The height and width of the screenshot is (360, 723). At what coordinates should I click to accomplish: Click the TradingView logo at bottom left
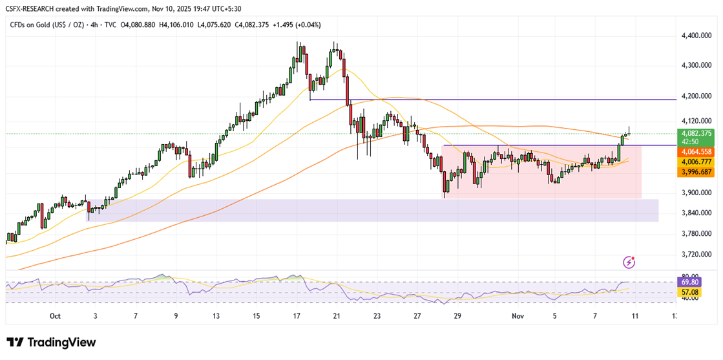51,342
